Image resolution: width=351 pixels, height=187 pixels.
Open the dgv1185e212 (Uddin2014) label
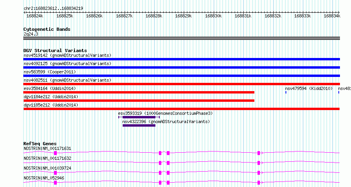click(x=51, y=105)
